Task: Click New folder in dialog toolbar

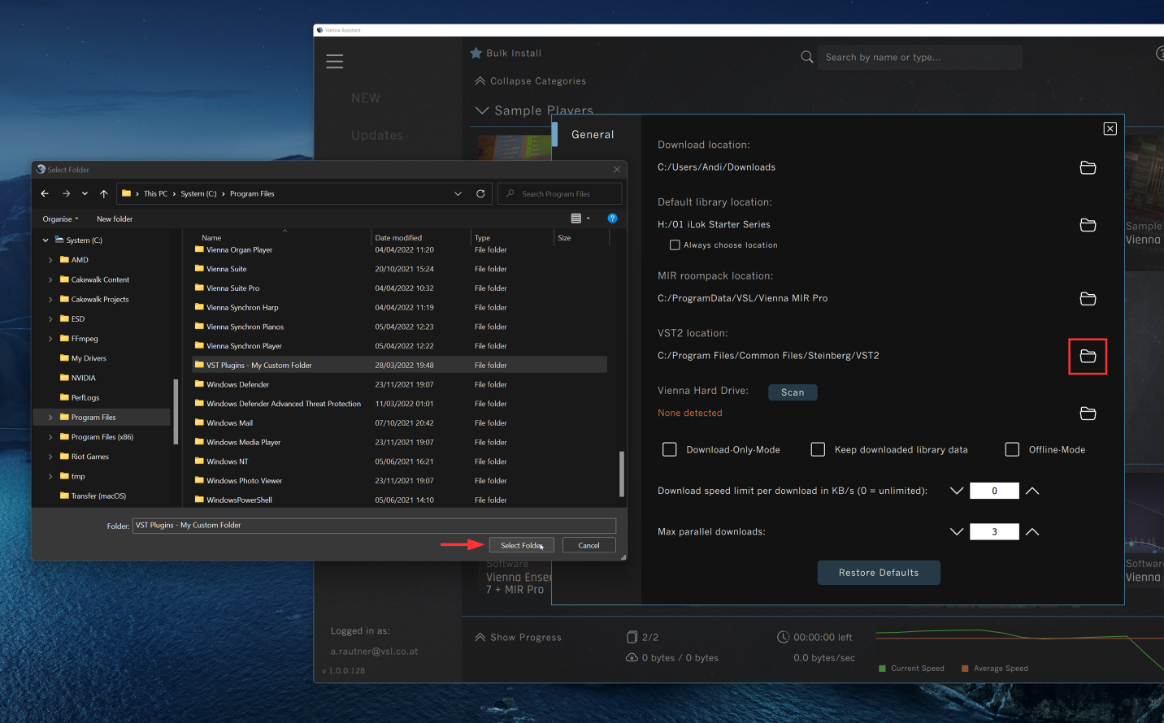Action: pyautogui.click(x=115, y=219)
